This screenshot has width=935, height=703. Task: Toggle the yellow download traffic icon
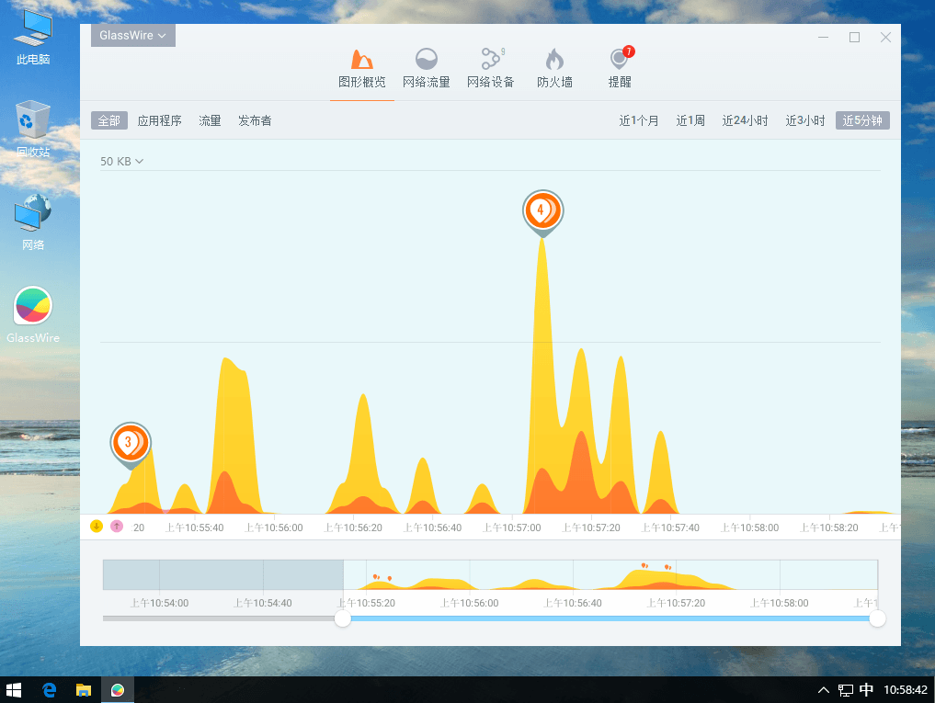[x=97, y=526]
